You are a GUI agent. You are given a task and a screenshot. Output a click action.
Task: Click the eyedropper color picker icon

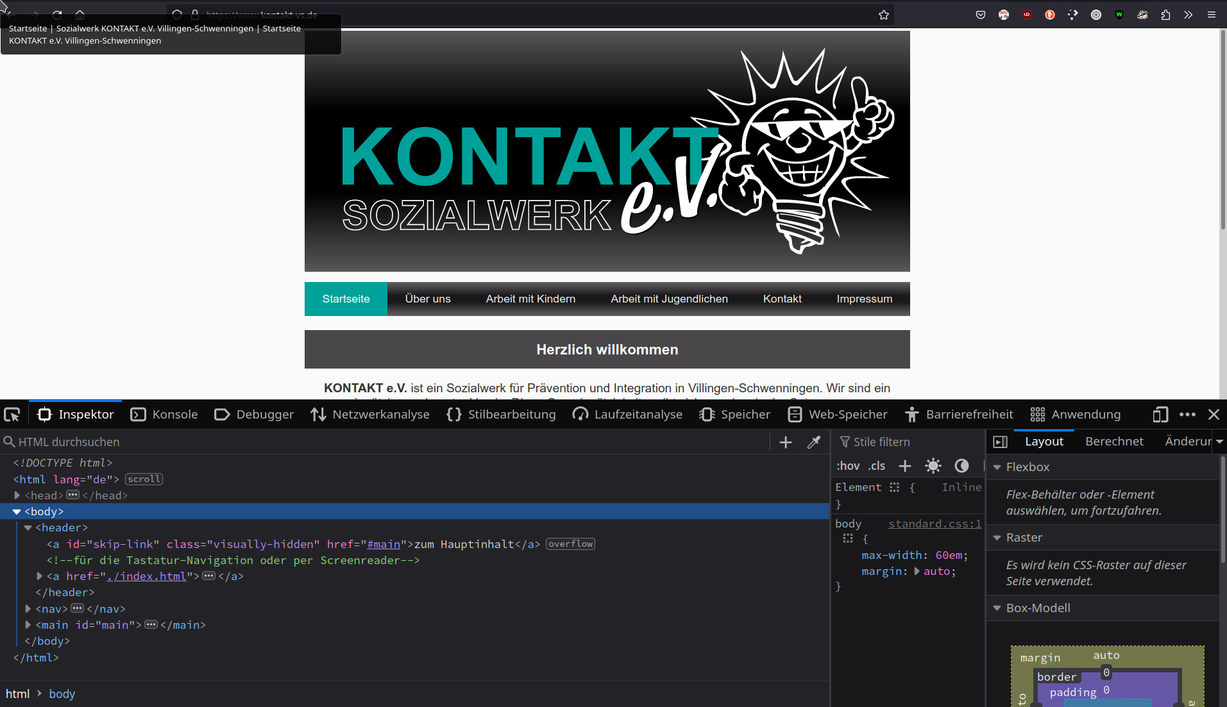coord(813,442)
